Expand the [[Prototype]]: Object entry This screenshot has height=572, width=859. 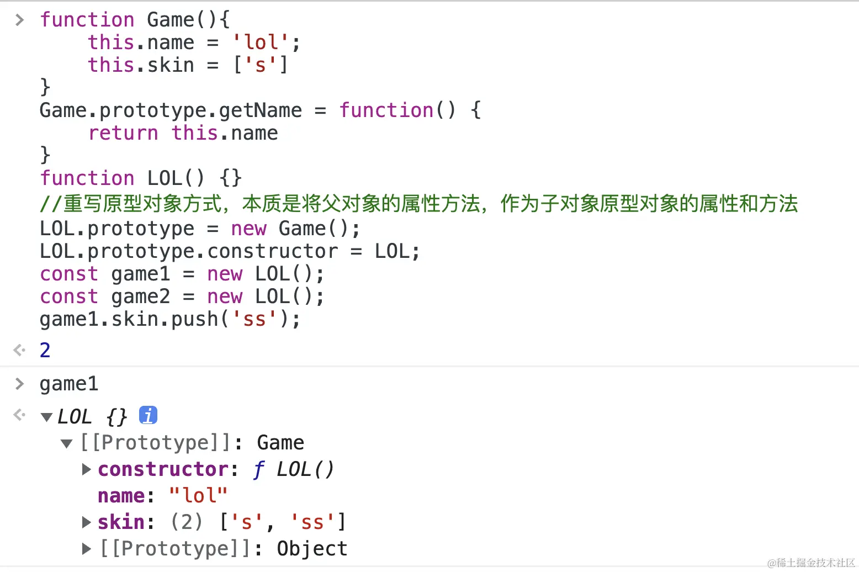[x=86, y=548]
